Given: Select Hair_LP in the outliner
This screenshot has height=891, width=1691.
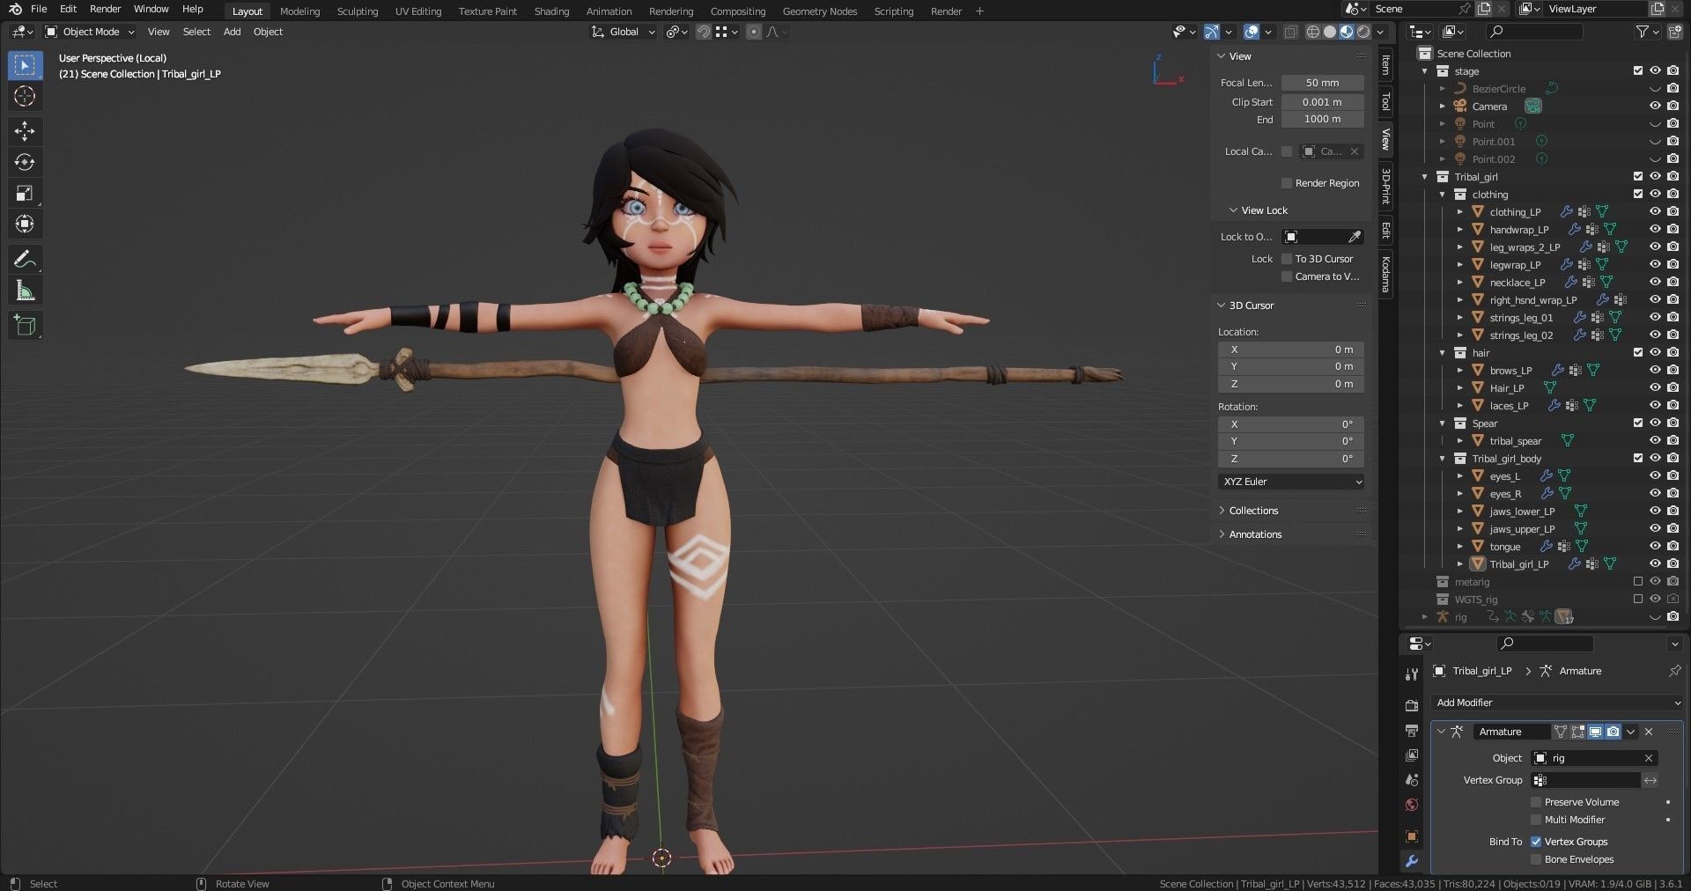Looking at the screenshot, I should 1507,388.
